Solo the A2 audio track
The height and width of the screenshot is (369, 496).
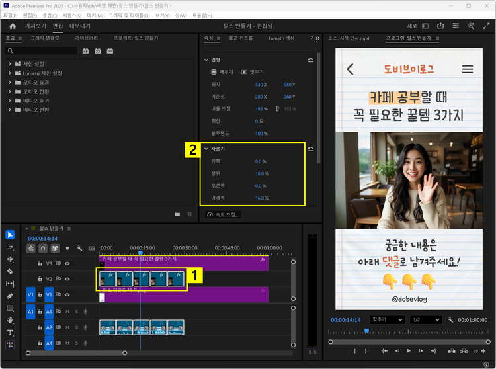pyautogui.click(x=77, y=327)
